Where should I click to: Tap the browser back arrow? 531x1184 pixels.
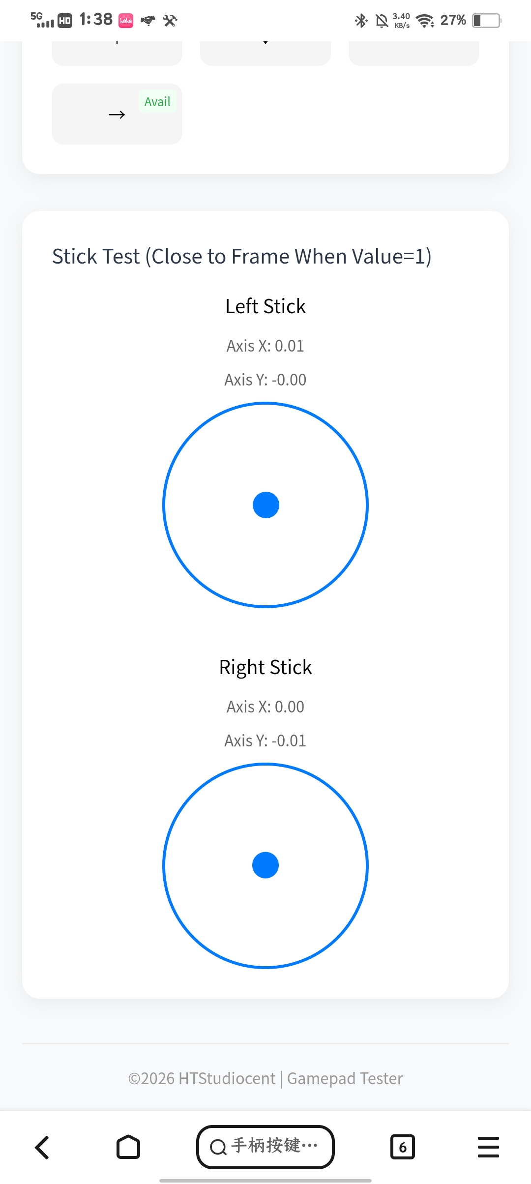[42, 1147]
